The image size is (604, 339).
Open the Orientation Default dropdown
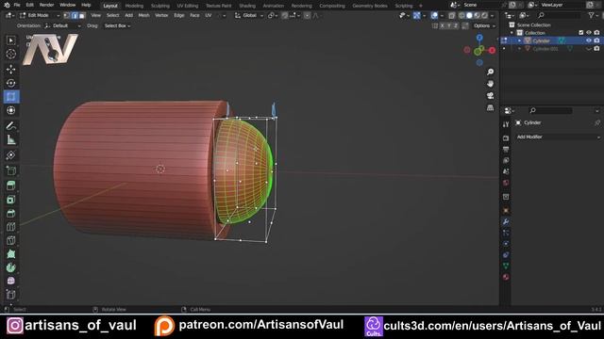[x=62, y=25]
